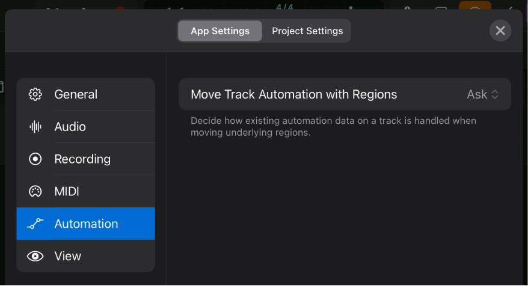Switch to the Project Settings tab
The height and width of the screenshot is (286, 528).
(x=307, y=31)
